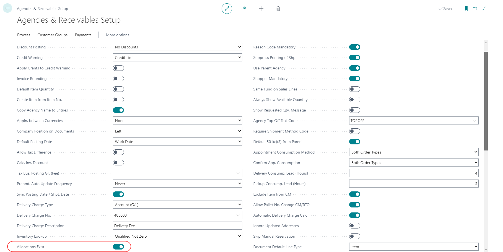Click the vertical scrollbar thumb
This screenshot has width=503, height=252.
(x=486, y=101)
